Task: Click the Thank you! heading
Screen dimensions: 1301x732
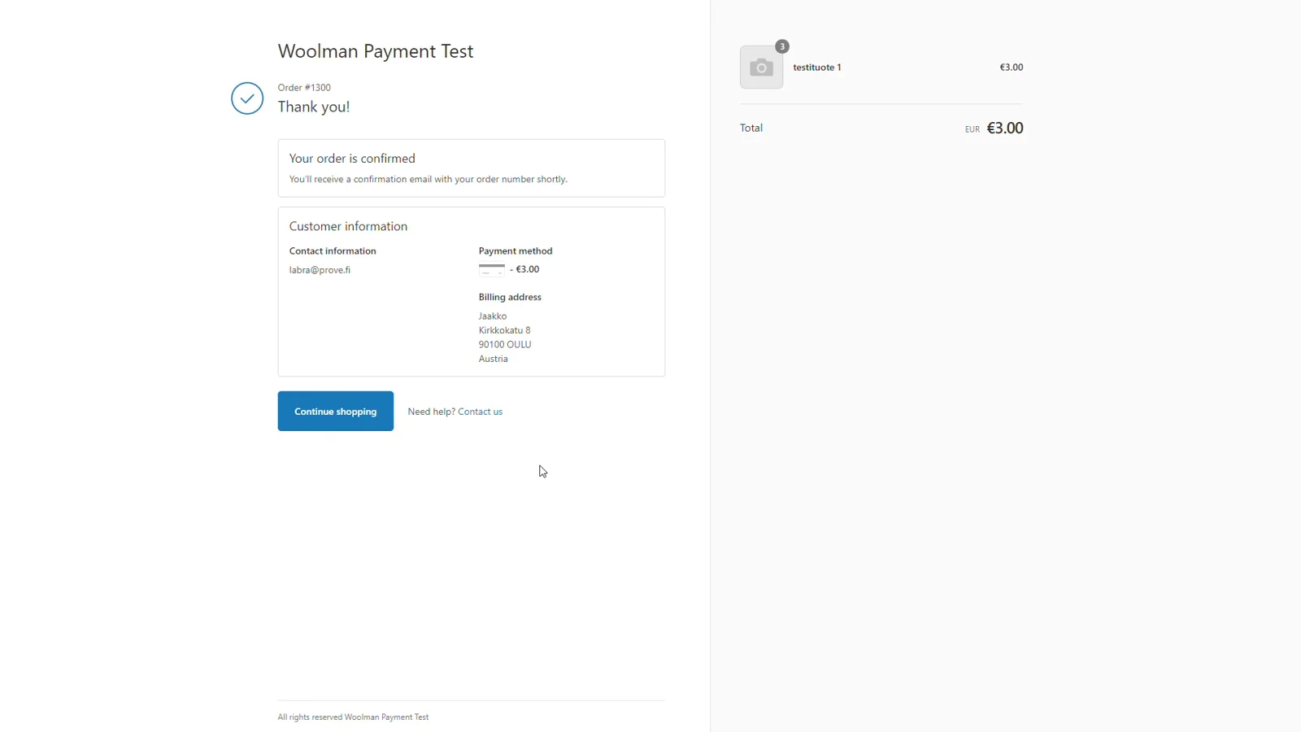Action: [x=314, y=107]
